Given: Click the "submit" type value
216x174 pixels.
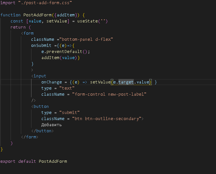Looking at the screenshot, I should tap(69, 113).
